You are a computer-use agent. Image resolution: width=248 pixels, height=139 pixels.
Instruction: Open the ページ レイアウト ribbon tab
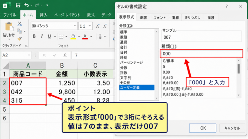pyautogui.click(x=67, y=15)
